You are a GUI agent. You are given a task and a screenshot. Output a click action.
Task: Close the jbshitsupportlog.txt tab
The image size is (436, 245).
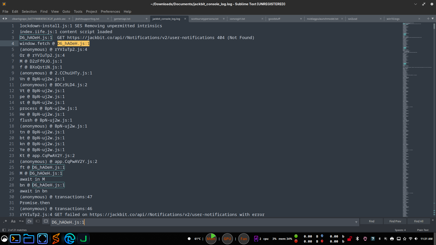(108, 19)
